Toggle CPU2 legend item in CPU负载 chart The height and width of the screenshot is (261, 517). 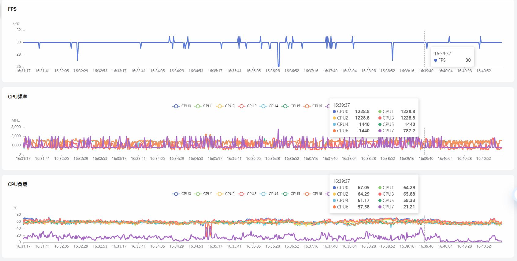coord(225,194)
